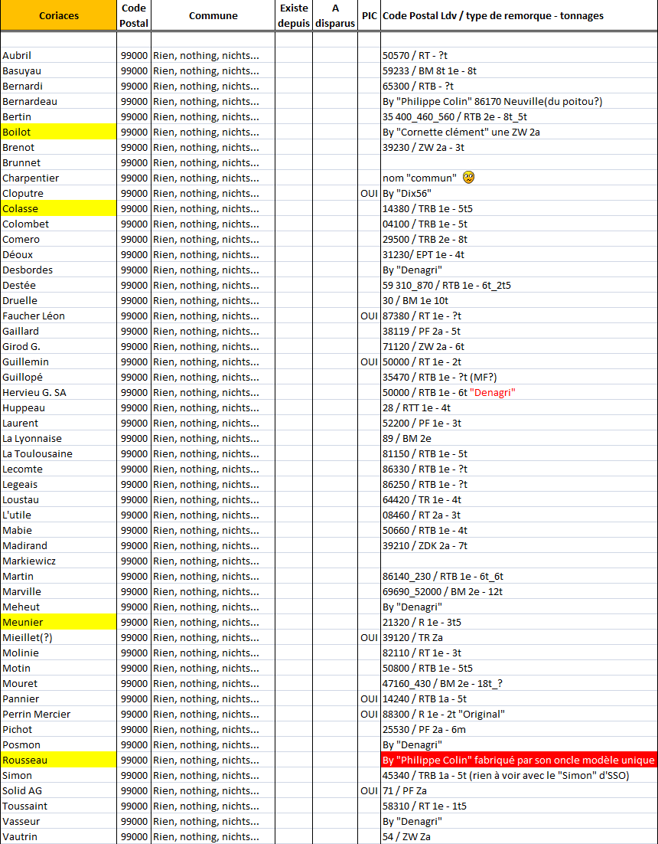Select the 50570 / RT - ?t cell
This screenshot has height=844, width=658.
pyautogui.click(x=520, y=55)
